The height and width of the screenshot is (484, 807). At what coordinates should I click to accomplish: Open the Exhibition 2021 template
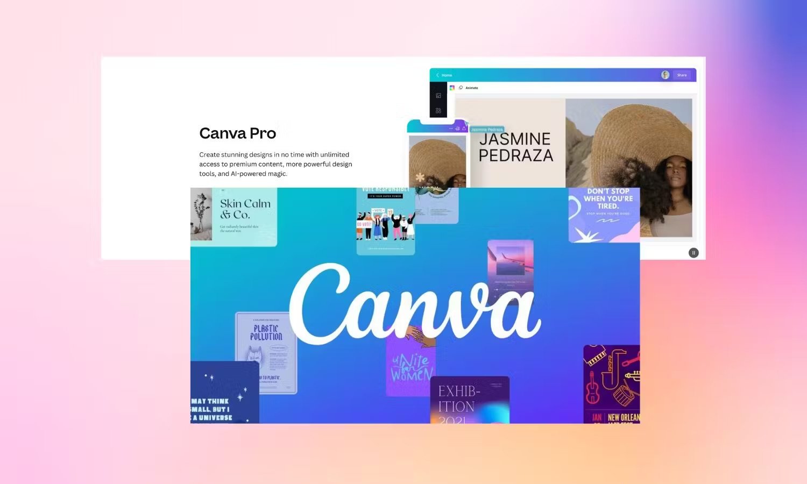pyautogui.click(x=470, y=400)
